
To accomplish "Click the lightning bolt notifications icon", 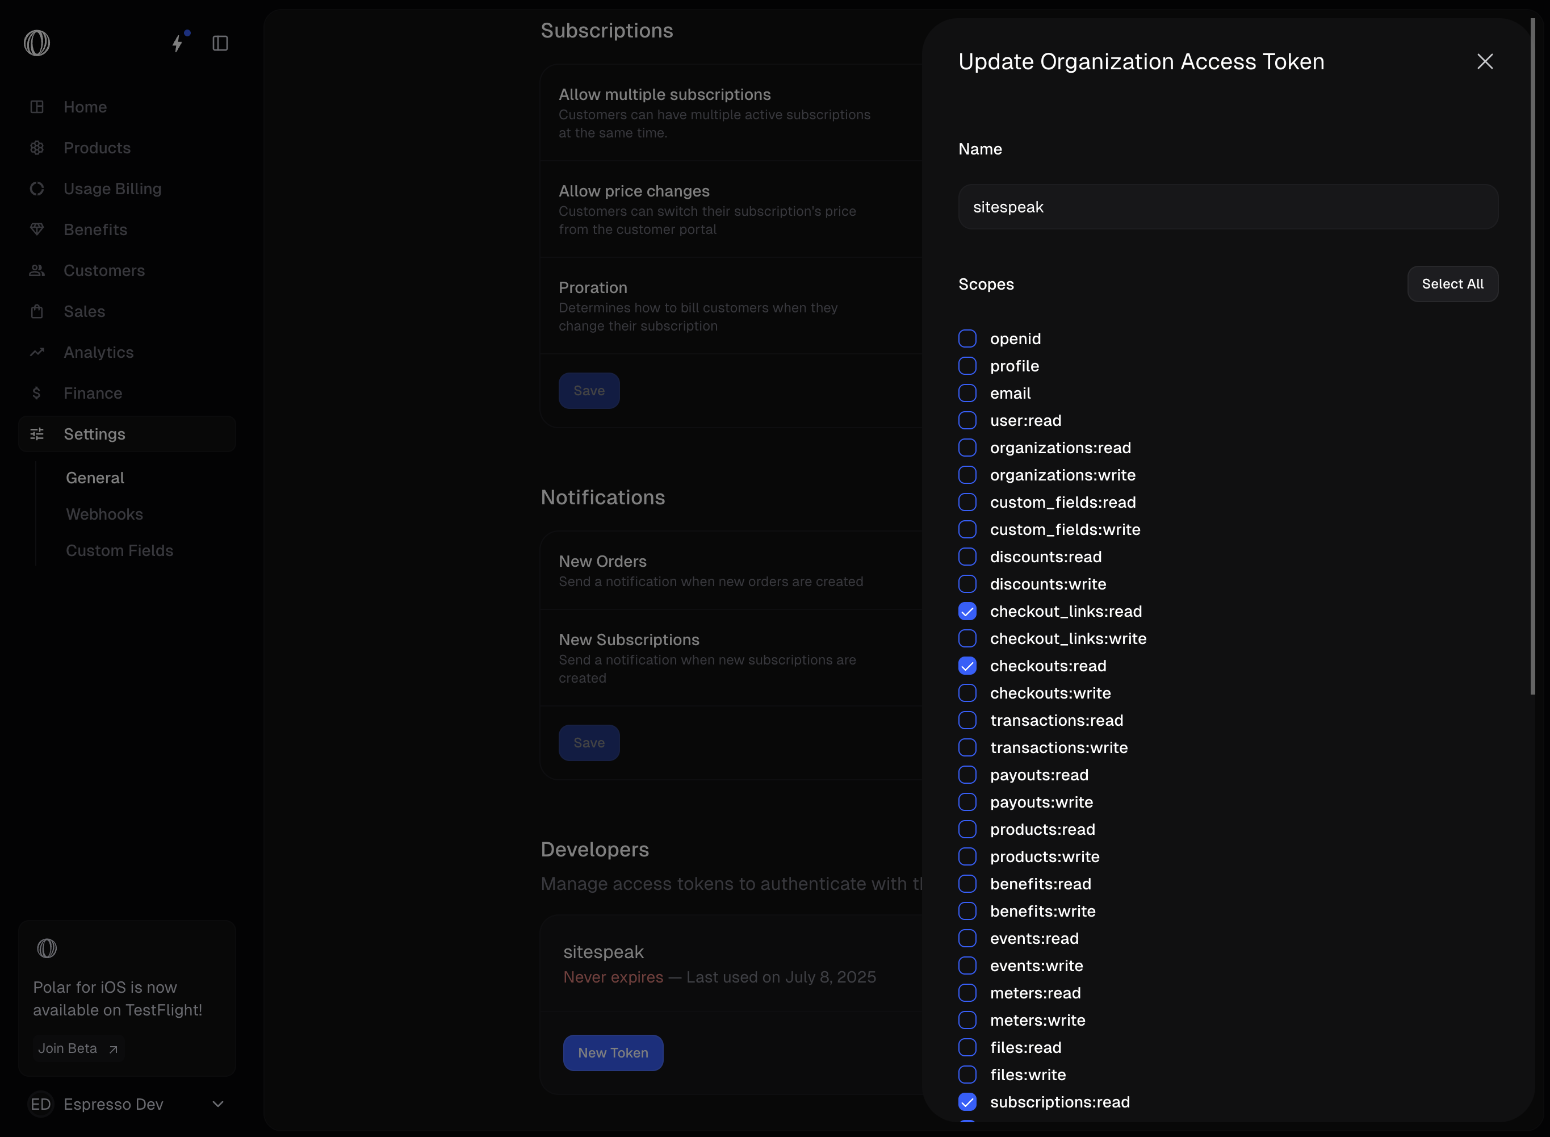I will (178, 43).
